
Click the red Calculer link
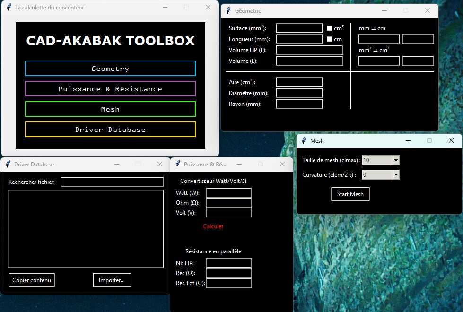pyautogui.click(x=213, y=226)
